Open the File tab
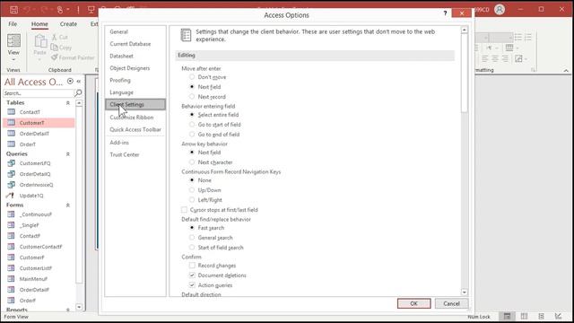The width and height of the screenshot is (574, 323). (x=13, y=24)
